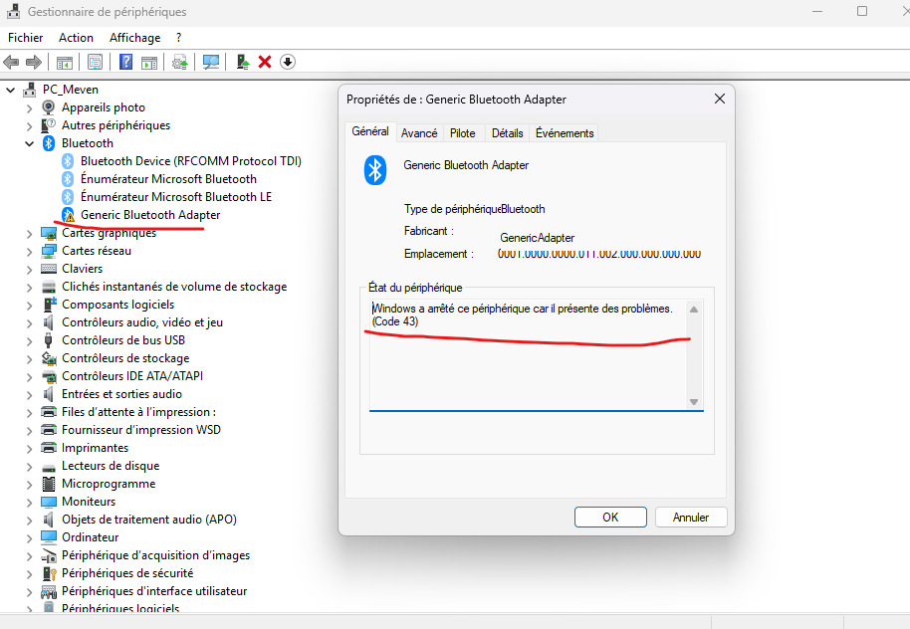Expand Appareils photo category
Image resolution: width=910 pixels, height=629 pixels.
tap(30, 107)
